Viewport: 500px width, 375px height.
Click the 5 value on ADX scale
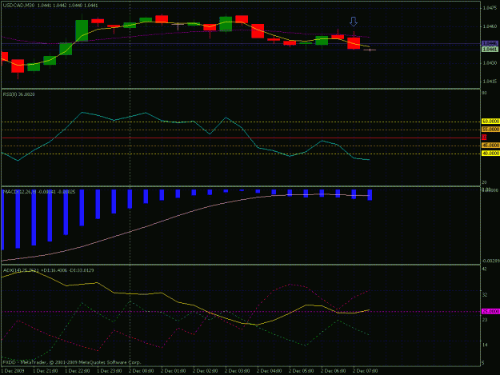[x=483, y=363]
